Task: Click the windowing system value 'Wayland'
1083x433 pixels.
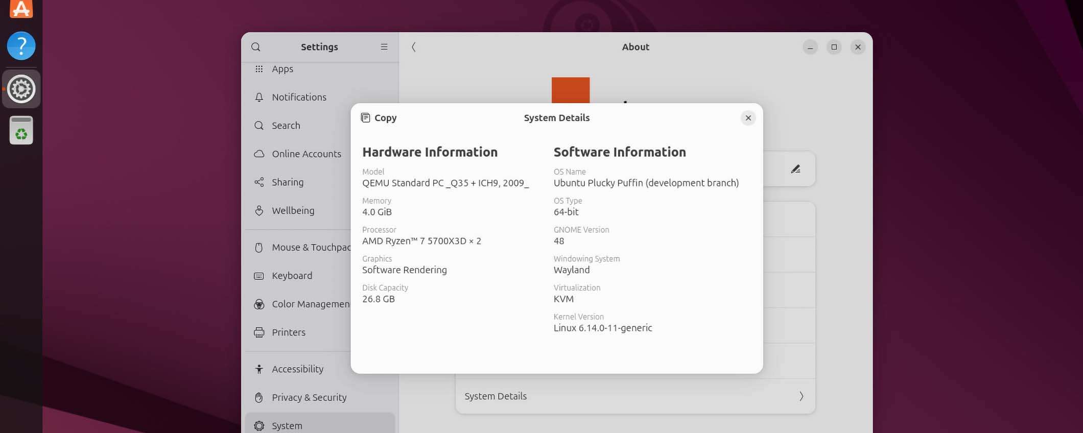Action: [572, 270]
